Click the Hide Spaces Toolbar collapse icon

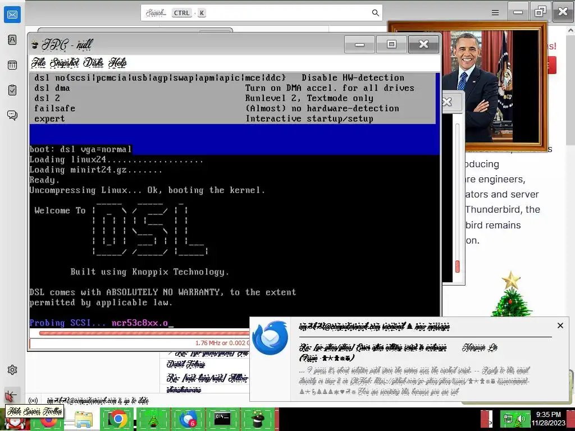pos(11,396)
